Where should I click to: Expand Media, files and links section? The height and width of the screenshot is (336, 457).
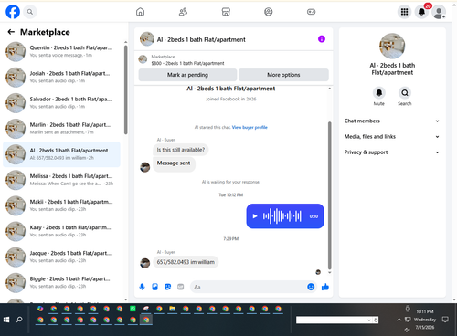tap(391, 137)
